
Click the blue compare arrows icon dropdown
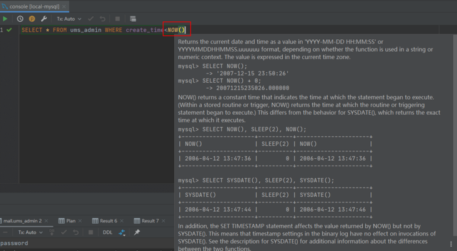click(122, 232)
